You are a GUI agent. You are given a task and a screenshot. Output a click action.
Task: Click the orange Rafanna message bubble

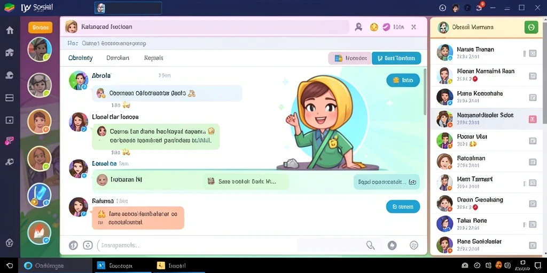coord(138,218)
